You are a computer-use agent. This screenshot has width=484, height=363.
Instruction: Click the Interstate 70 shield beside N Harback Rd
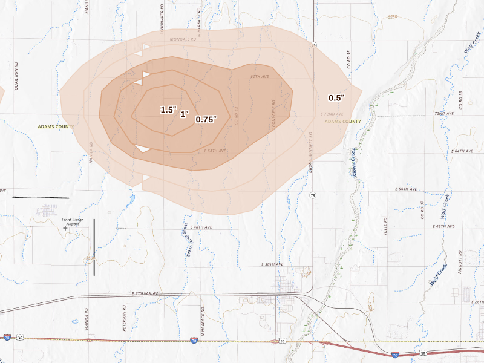[194, 341]
